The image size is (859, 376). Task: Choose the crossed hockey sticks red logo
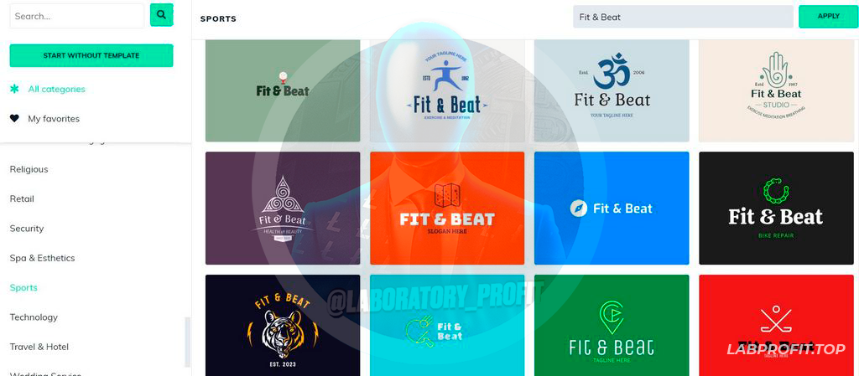(x=776, y=325)
